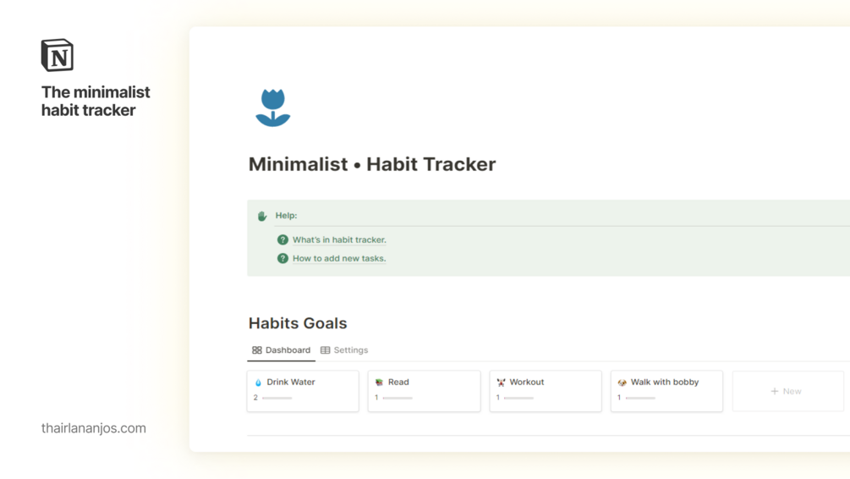The width and height of the screenshot is (850, 479).
Task: Click the water droplet icon on Drink Water
Action: coord(259,383)
